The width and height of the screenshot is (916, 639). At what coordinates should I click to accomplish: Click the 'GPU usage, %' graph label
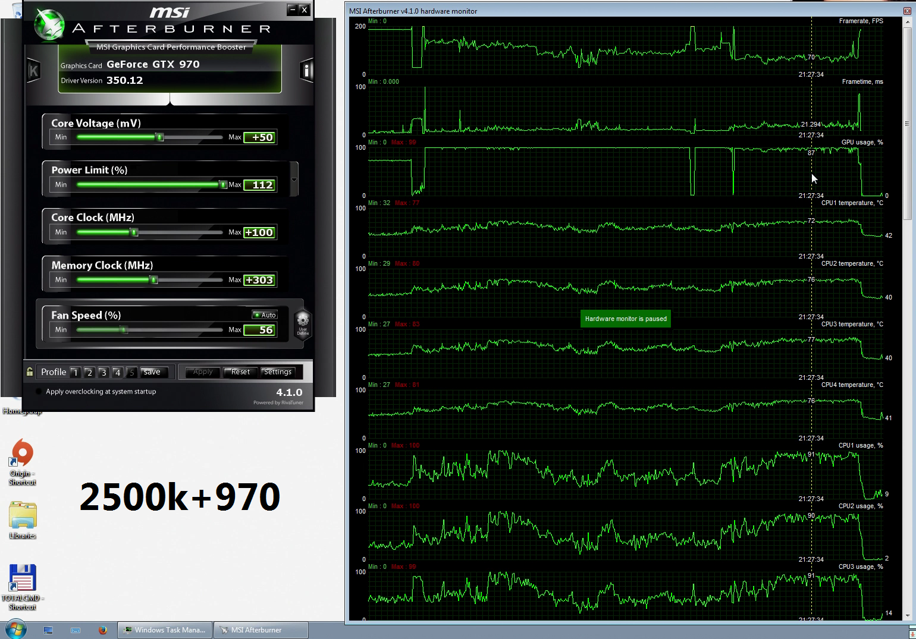pyautogui.click(x=862, y=142)
